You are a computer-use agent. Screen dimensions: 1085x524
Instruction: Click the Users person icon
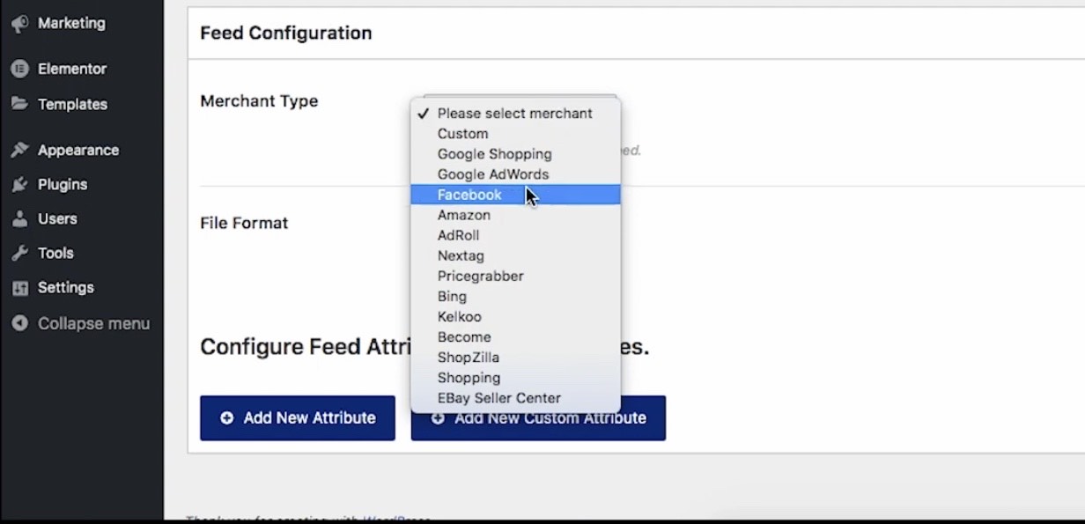(x=19, y=218)
